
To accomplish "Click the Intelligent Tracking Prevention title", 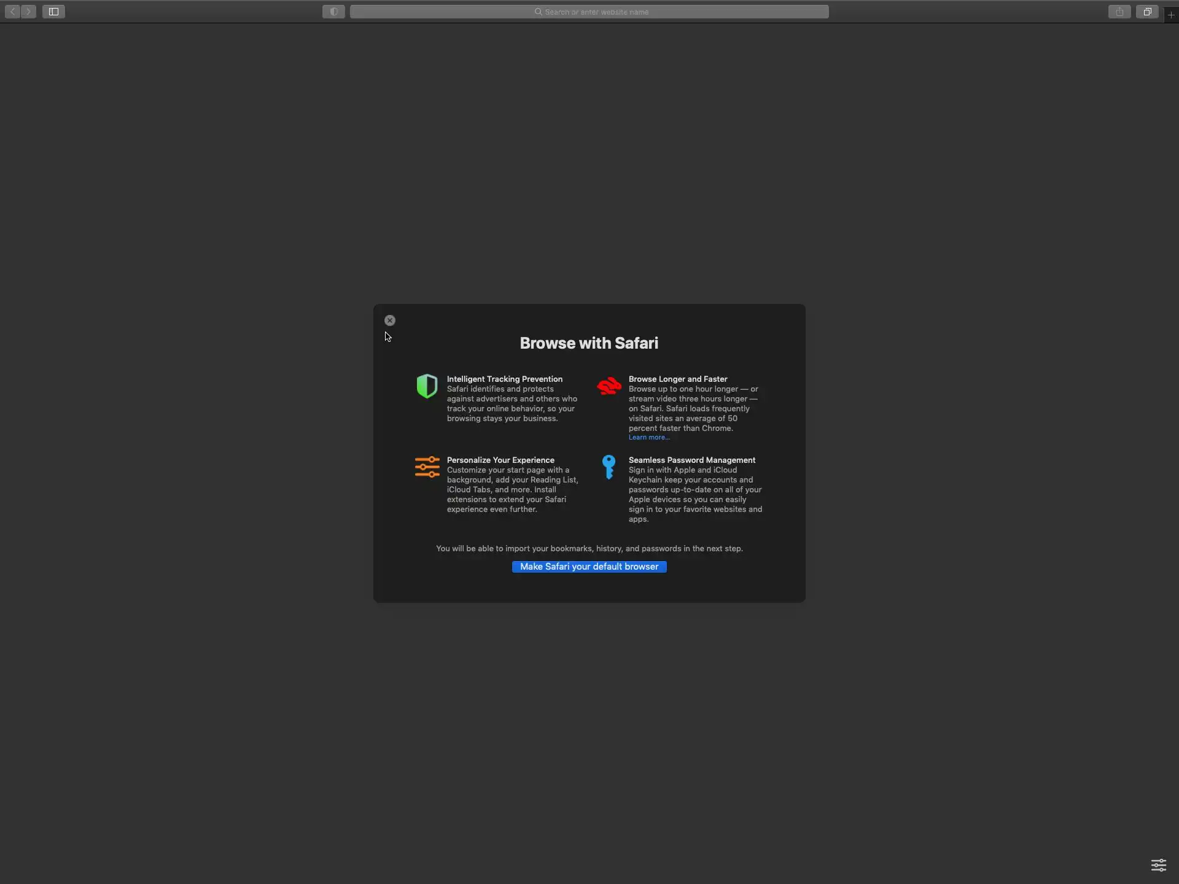I will pos(504,379).
